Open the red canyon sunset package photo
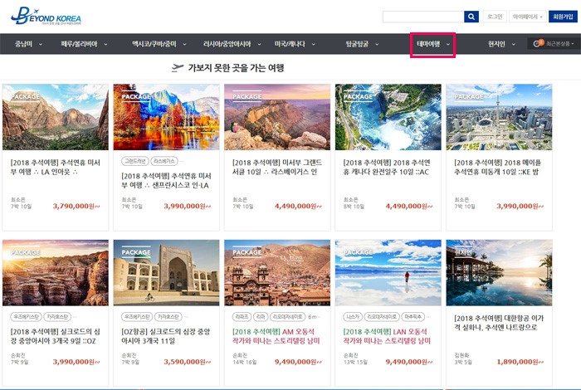This screenshot has height=390, width=581. 56,273
